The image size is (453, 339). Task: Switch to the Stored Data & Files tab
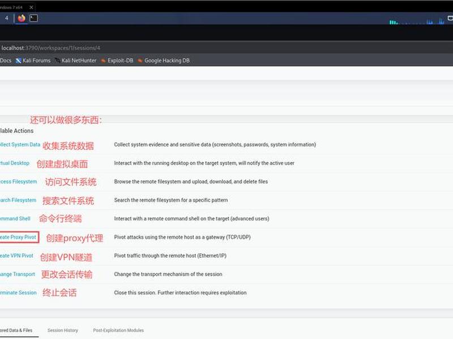[x=16, y=331]
